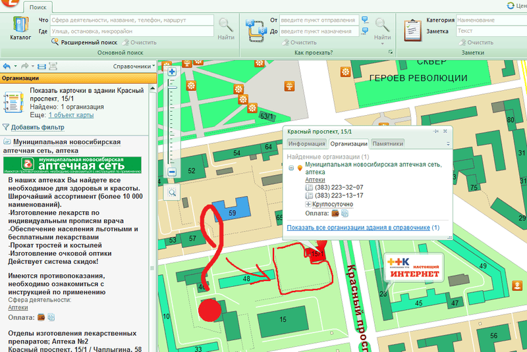This screenshot has width=527, height=352.
Task: Switch to the Памятники tab in popup
Action: (387, 143)
